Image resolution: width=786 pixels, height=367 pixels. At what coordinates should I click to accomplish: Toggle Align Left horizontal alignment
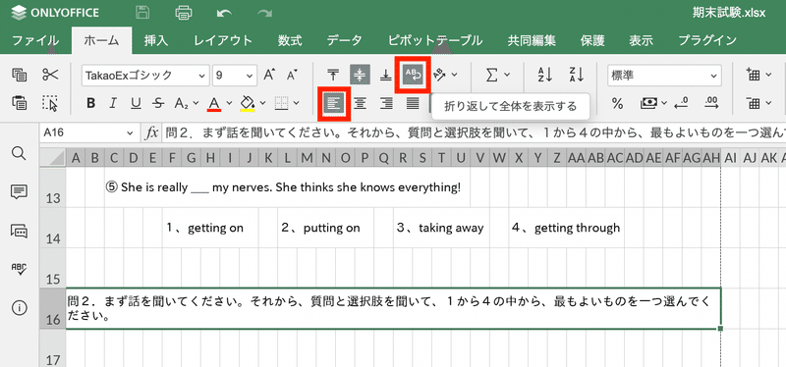(334, 104)
